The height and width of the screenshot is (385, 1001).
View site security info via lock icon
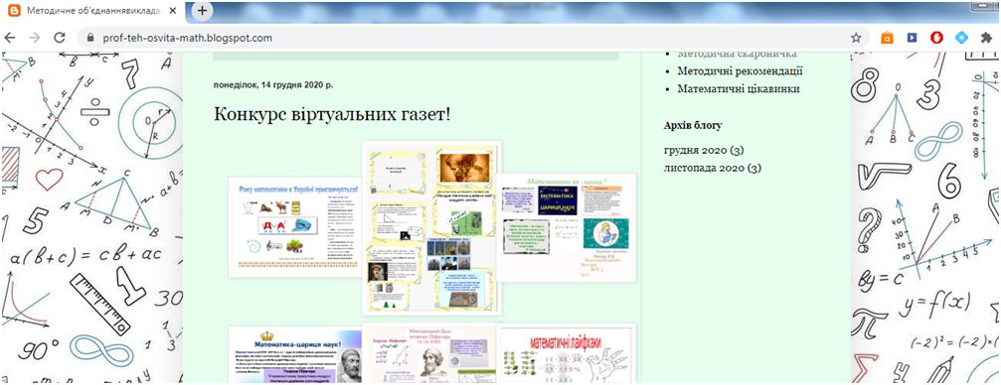89,39
